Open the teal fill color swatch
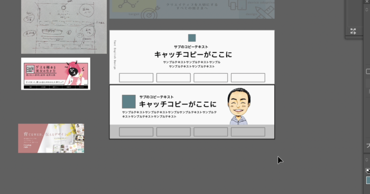Image resolution: width=370 pixels, height=194 pixels. (x=368, y=180)
